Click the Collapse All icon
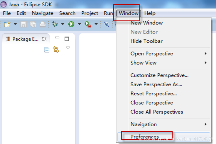Image resolution: width=216 pixels, height=144 pixels. pos(46,50)
